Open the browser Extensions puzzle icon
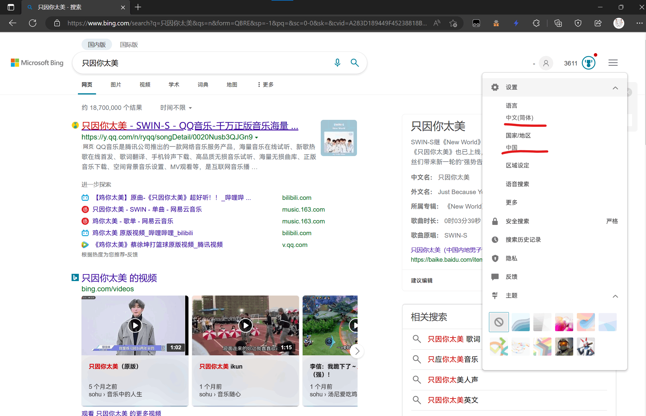Viewport: 646px width, 416px height. [x=536, y=23]
